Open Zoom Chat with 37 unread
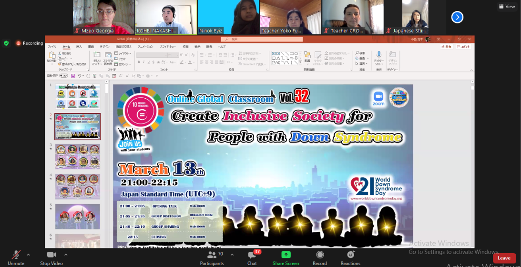521x267 pixels. point(252,257)
